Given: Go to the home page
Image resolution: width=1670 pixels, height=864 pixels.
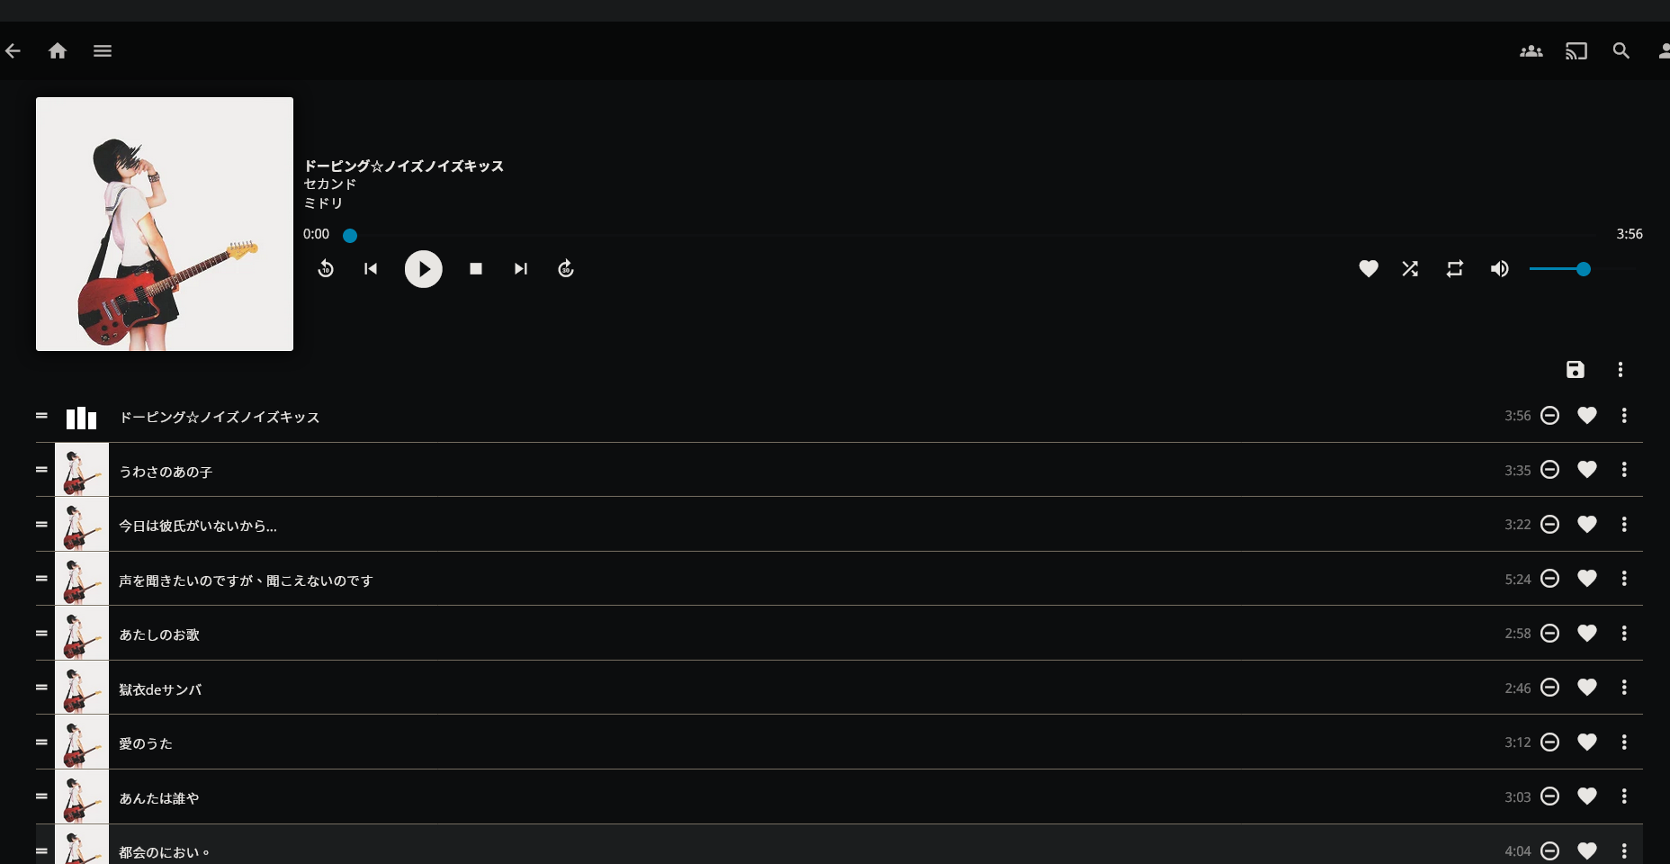Looking at the screenshot, I should click(x=58, y=51).
